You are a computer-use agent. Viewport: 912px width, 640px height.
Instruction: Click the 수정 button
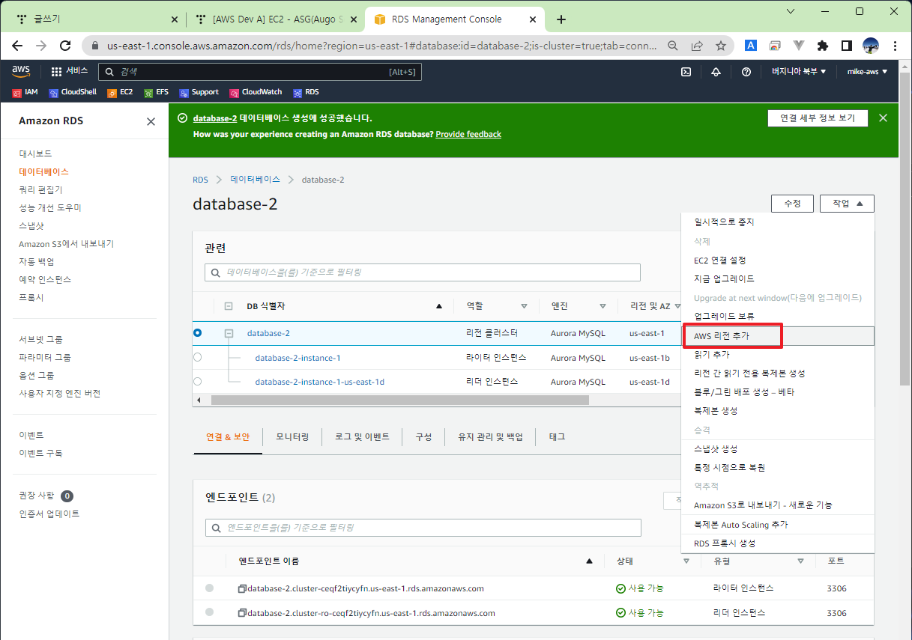coord(792,204)
